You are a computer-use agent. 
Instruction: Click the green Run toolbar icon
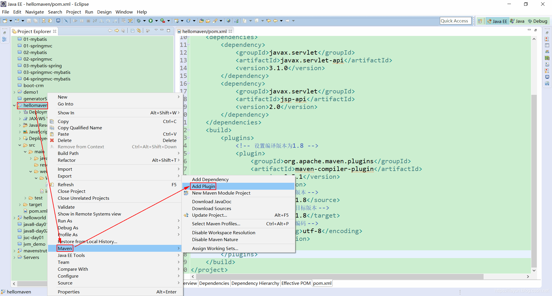[x=151, y=21]
